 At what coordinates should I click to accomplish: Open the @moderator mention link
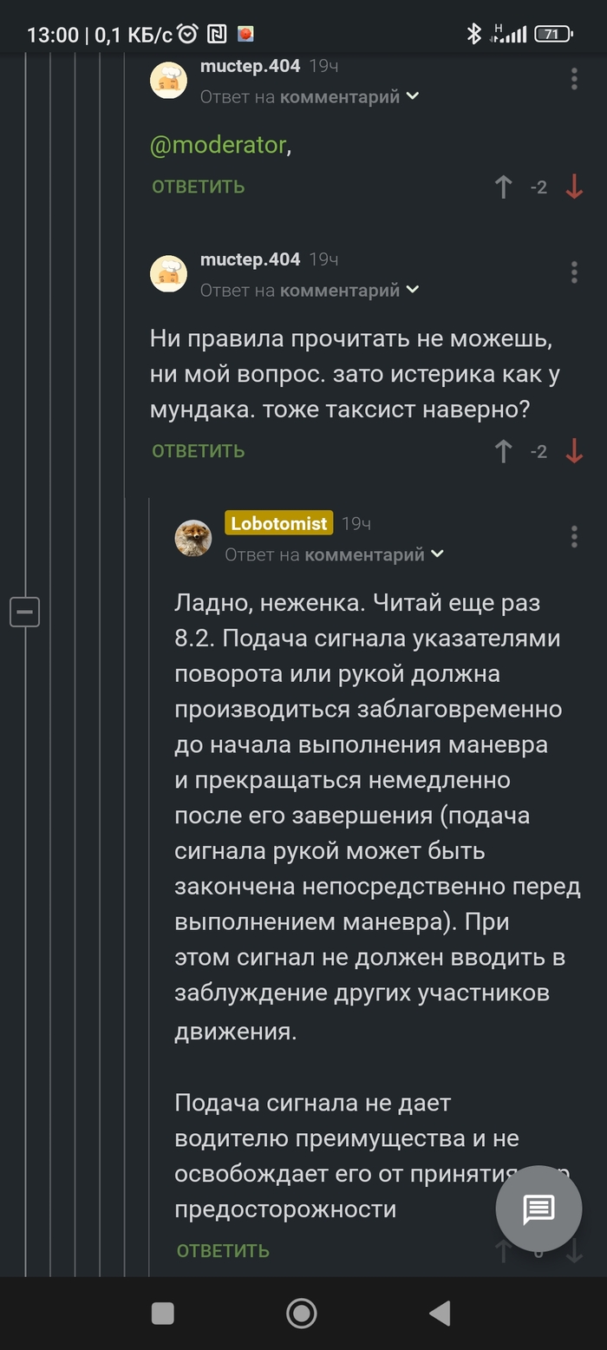(218, 145)
